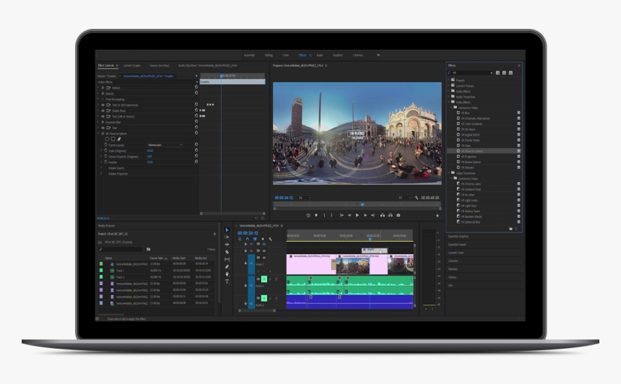
Task: Expand the Rotate Source property
Action: 101,168
